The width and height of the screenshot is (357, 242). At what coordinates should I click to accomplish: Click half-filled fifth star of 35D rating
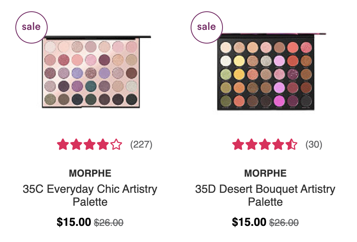click(292, 144)
